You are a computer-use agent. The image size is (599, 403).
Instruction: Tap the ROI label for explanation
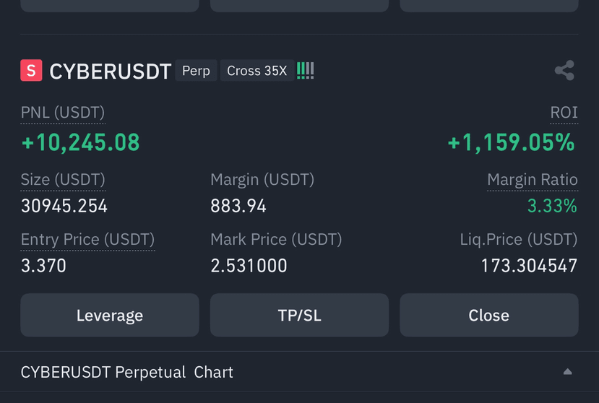coord(564,112)
